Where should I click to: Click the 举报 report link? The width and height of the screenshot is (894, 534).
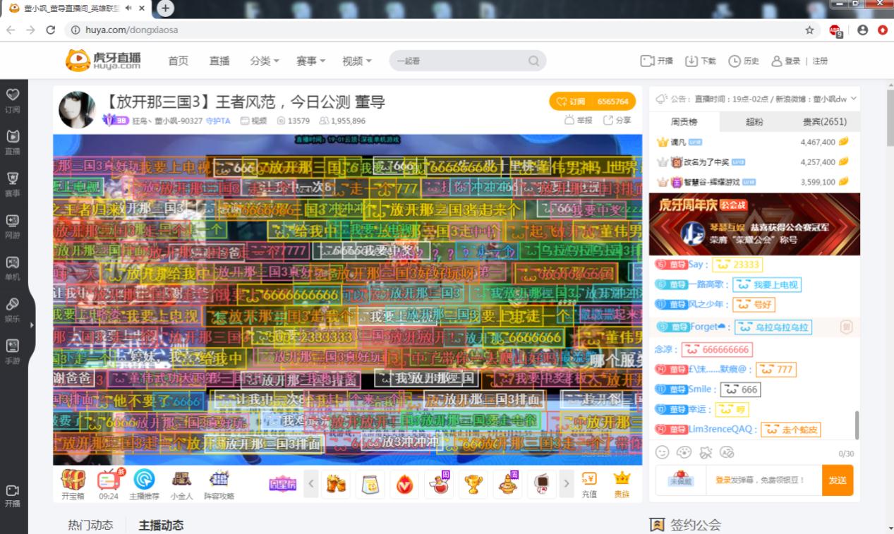point(579,120)
